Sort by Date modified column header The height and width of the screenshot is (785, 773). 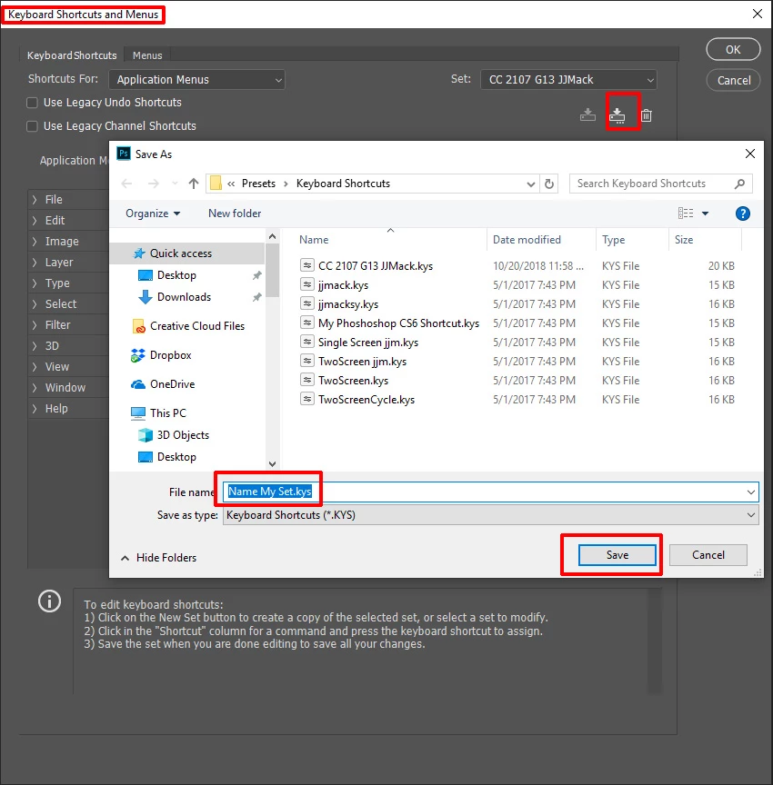pyautogui.click(x=527, y=240)
